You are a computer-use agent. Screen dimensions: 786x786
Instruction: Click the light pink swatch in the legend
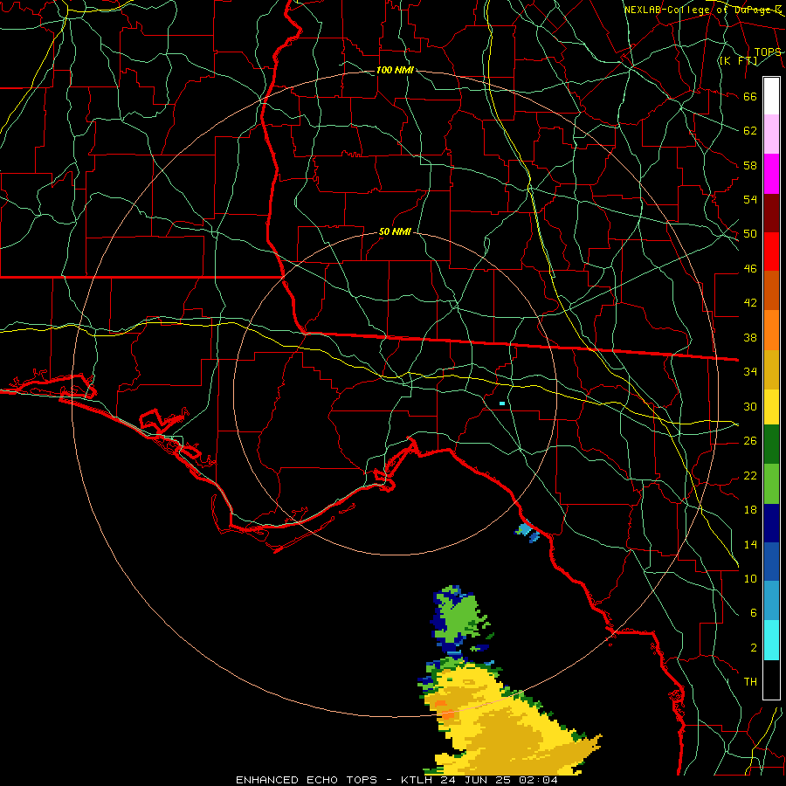(771, 134)
